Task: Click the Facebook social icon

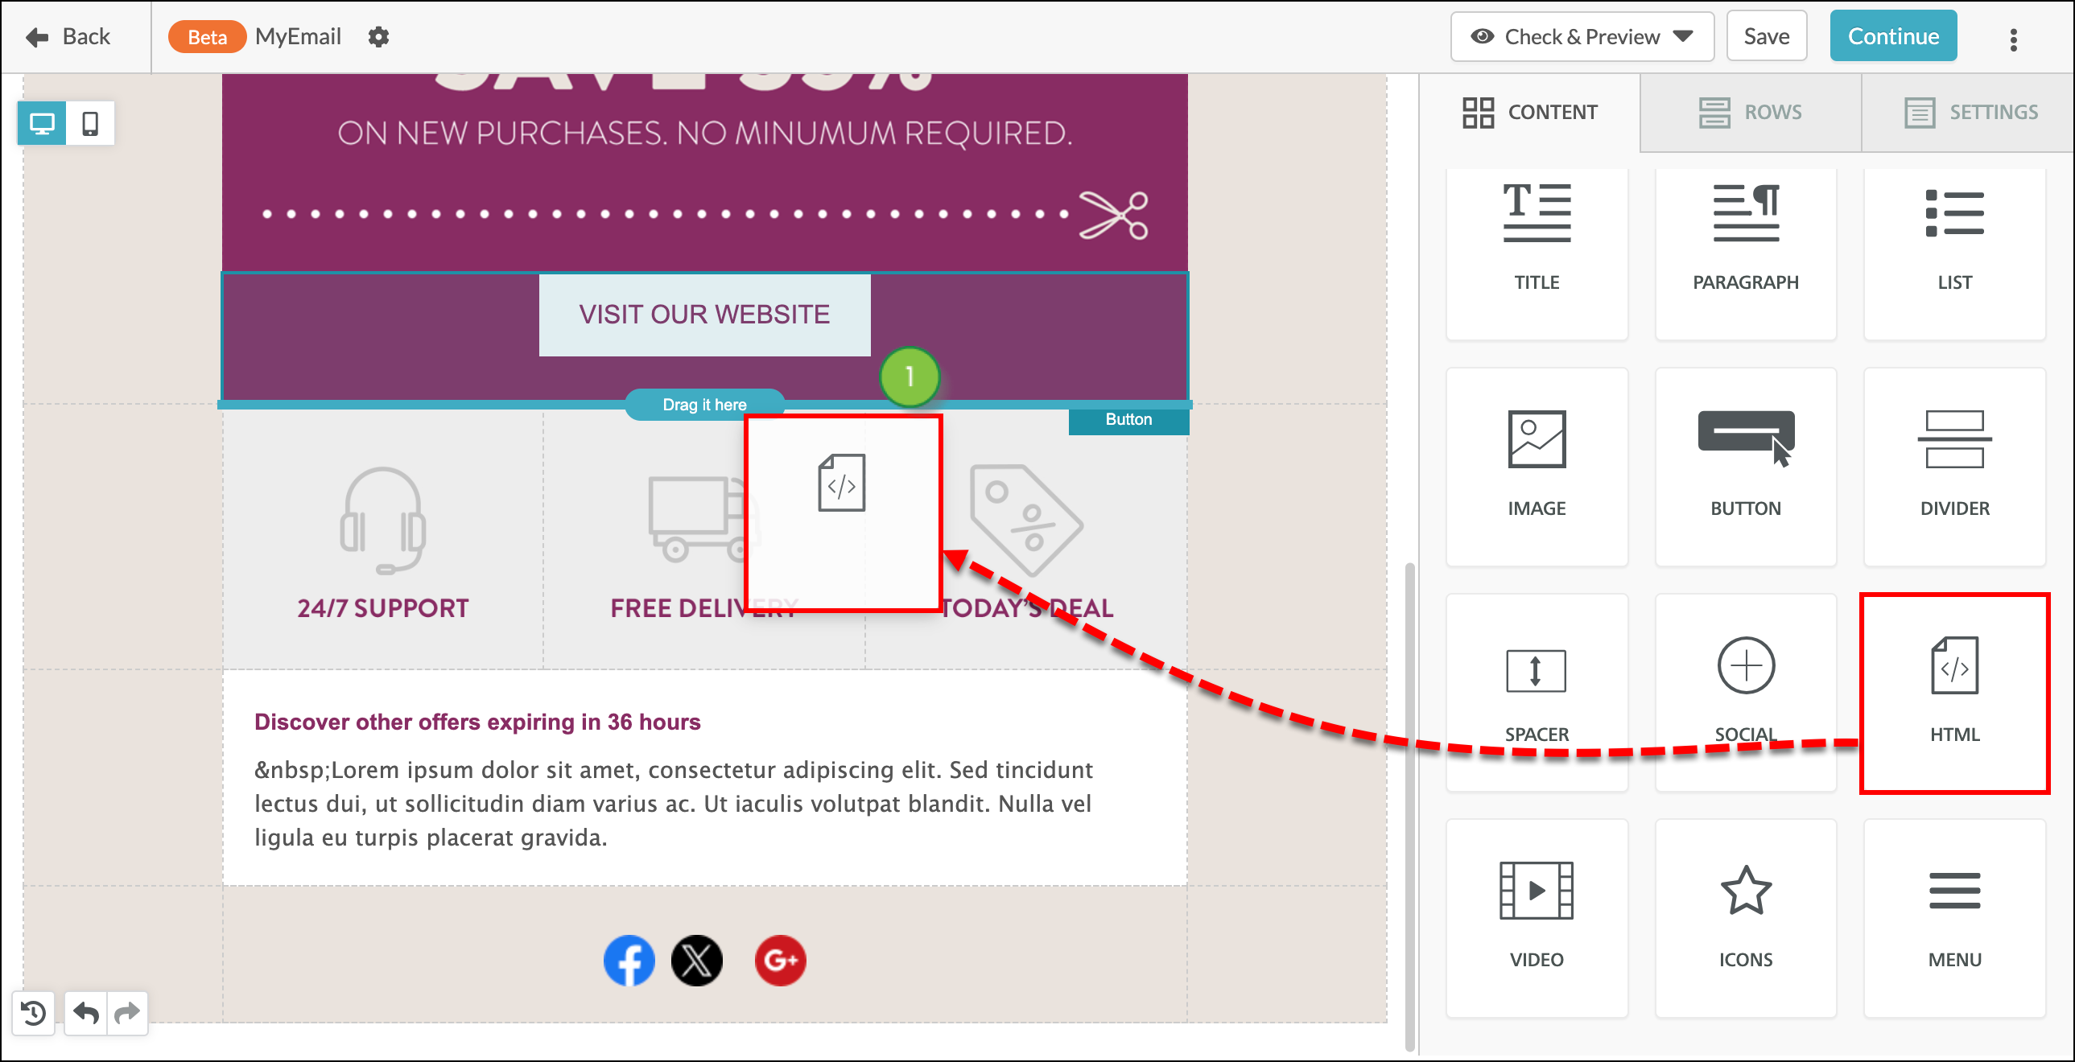Action: click(x=629, y=960)
